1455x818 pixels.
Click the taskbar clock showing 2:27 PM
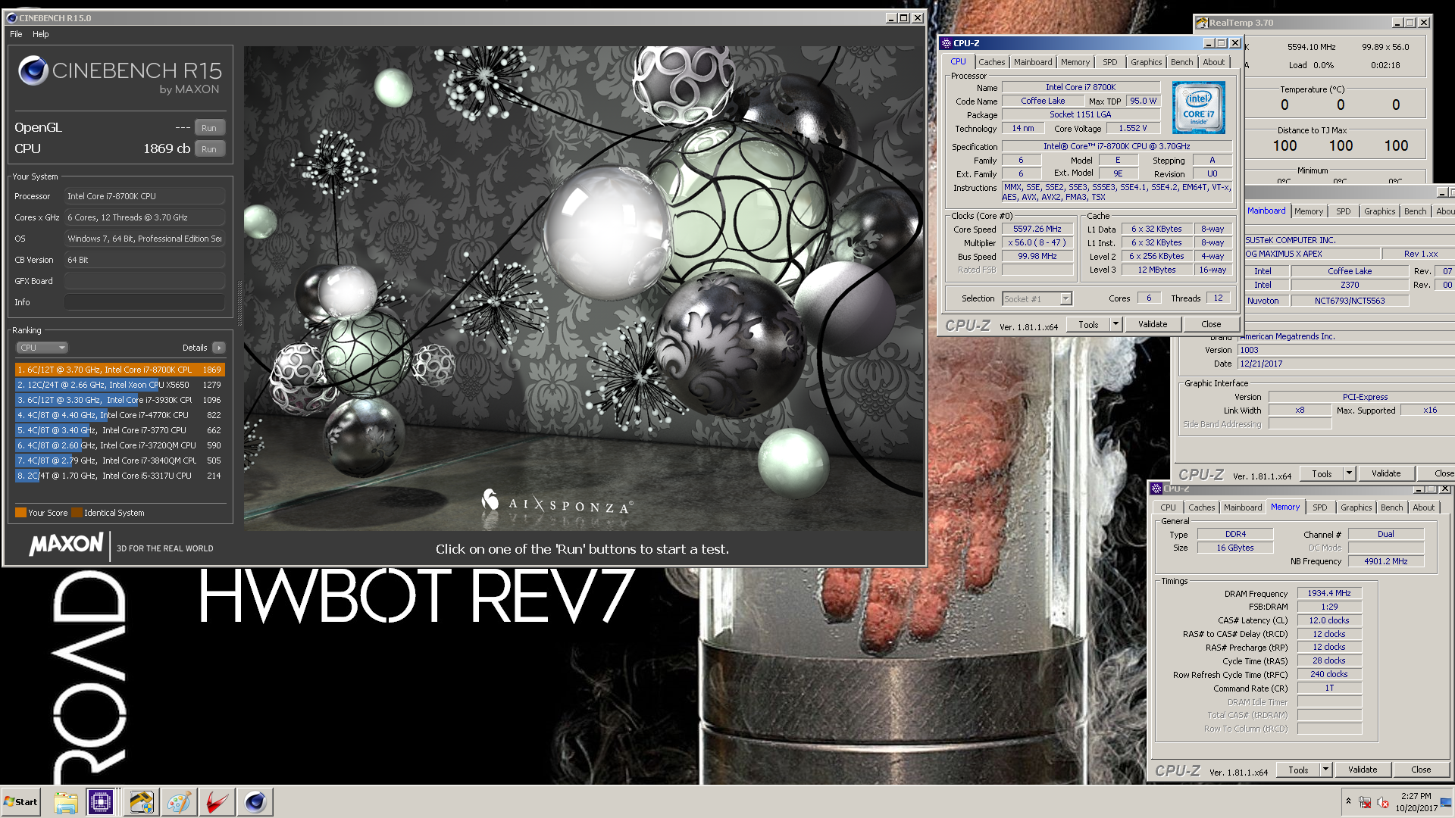click(x=1416, y=802)
